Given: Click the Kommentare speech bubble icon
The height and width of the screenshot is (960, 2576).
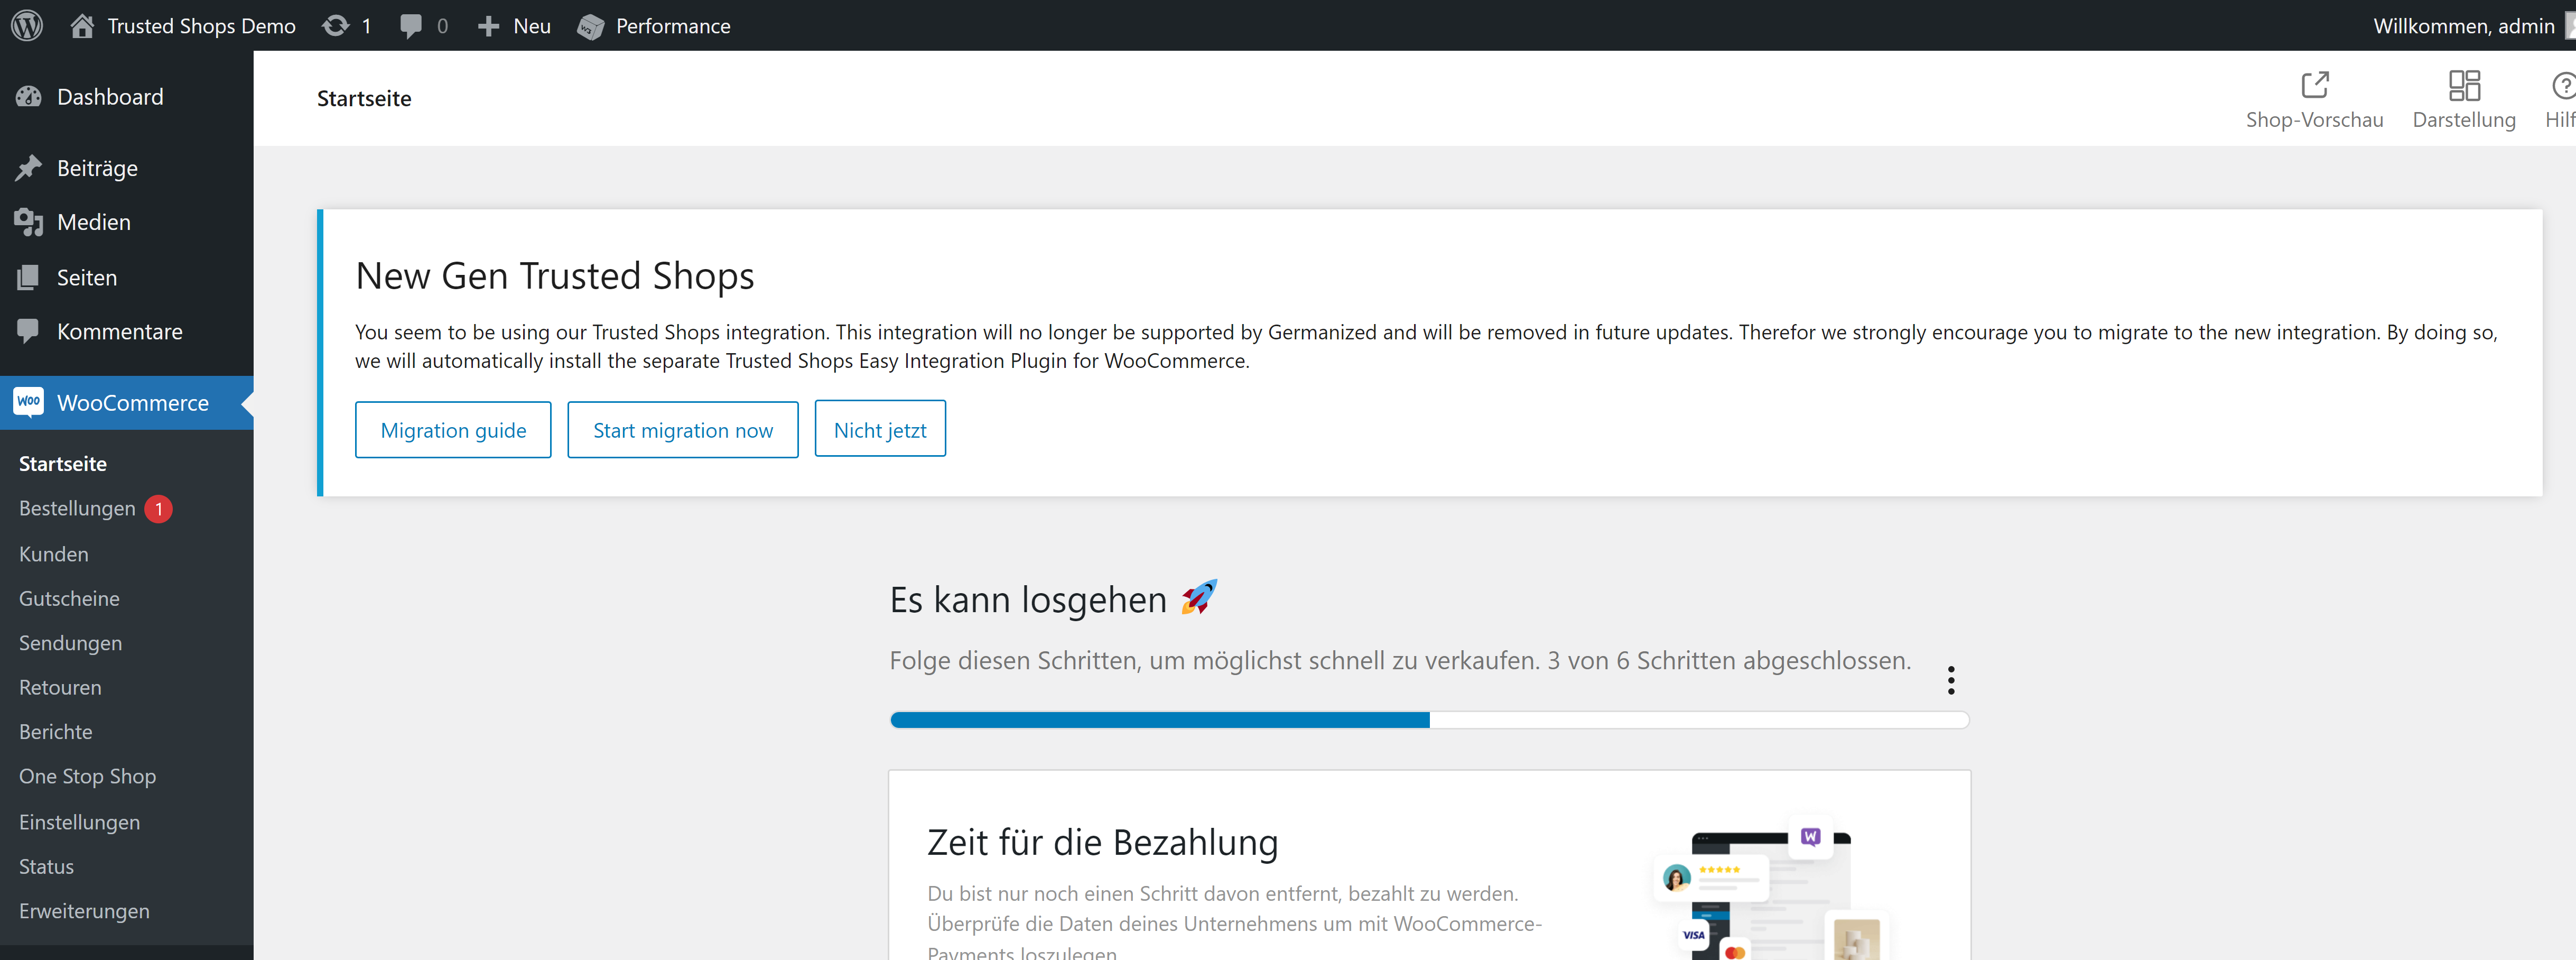Looking at the screenshot, I should [29, 331].
